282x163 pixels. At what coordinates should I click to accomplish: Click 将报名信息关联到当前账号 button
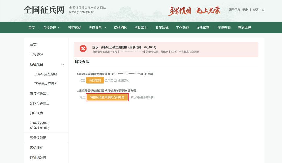point(107,97)
